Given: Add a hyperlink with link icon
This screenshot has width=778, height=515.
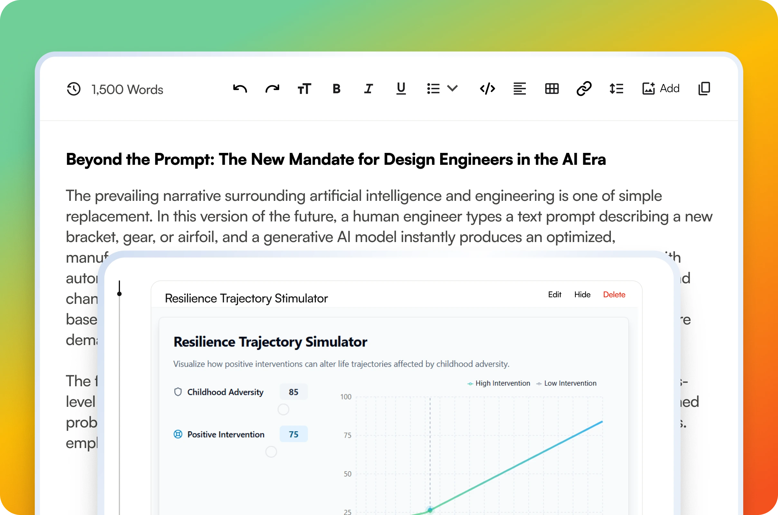Looking at the screenshot, I should [x=584, y=89].
